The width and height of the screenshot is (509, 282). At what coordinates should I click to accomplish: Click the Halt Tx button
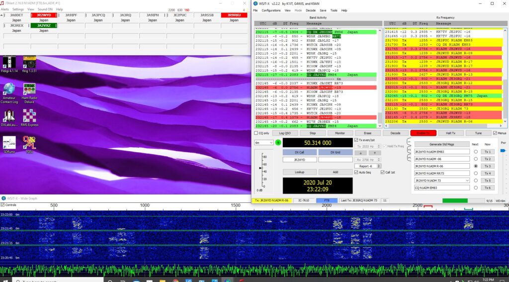450,133
